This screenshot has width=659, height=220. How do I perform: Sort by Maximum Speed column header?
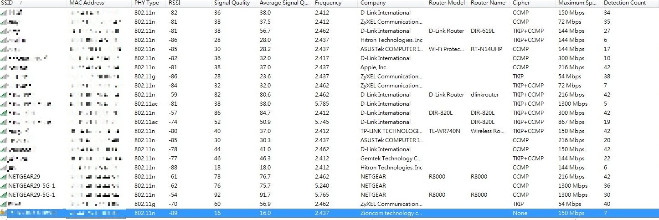[577, 3]
